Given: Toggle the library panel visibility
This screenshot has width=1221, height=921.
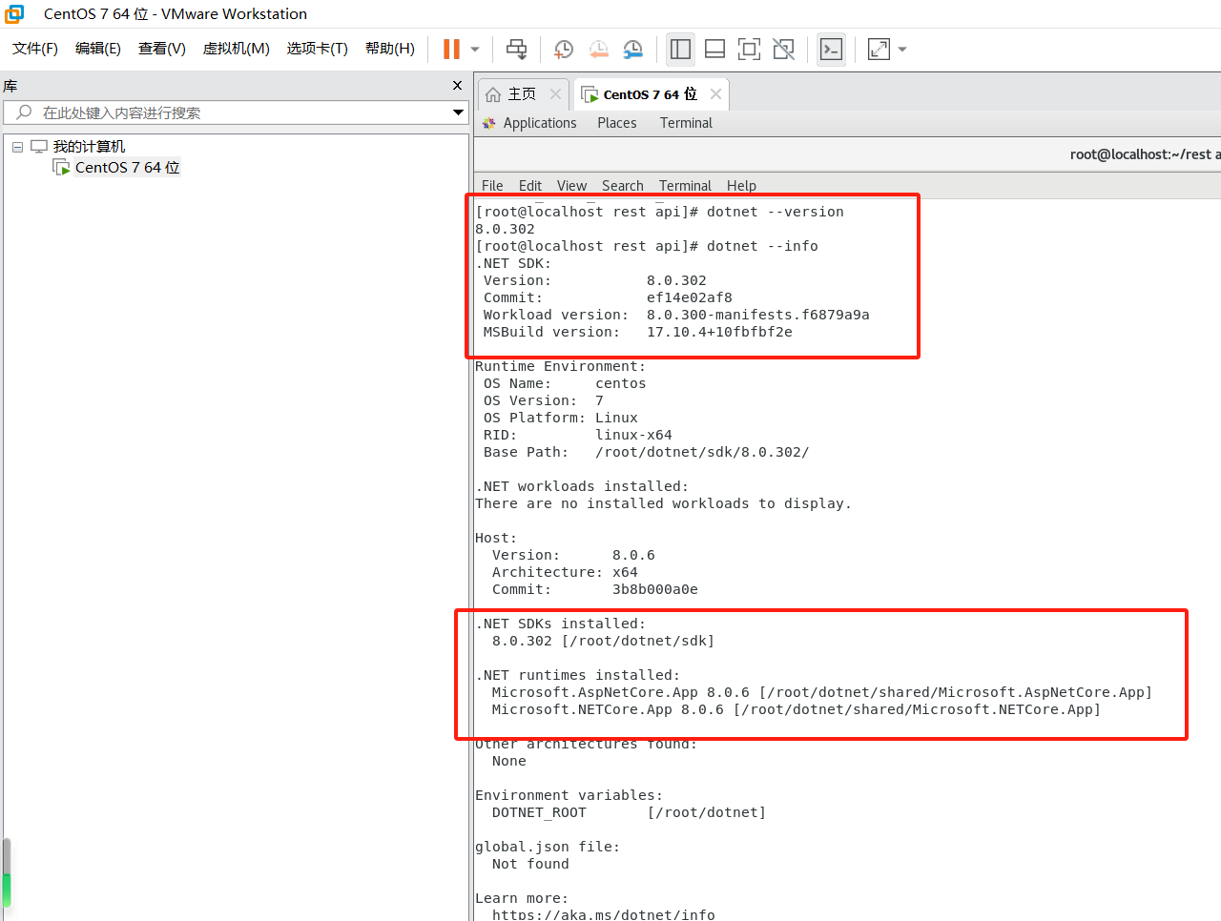Looking at the screenshot, I should (x=680, y=49).
